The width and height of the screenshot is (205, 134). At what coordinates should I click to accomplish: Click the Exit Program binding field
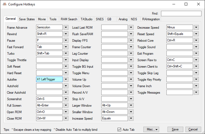tap(180, 53)
